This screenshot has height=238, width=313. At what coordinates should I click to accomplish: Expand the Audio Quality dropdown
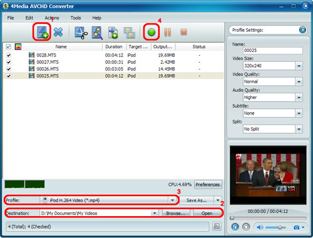tap(299, 98)
